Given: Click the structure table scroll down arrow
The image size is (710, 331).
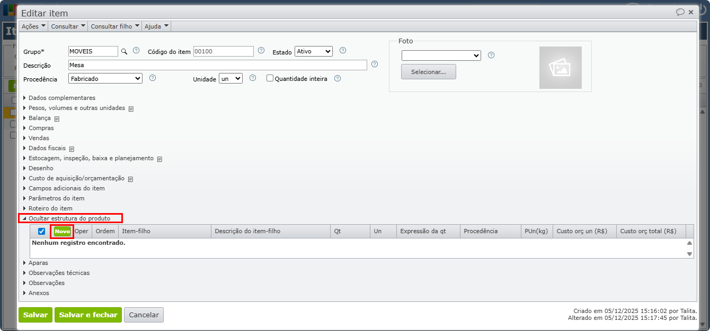Looking at the screenshot, I should click(689, 254).
